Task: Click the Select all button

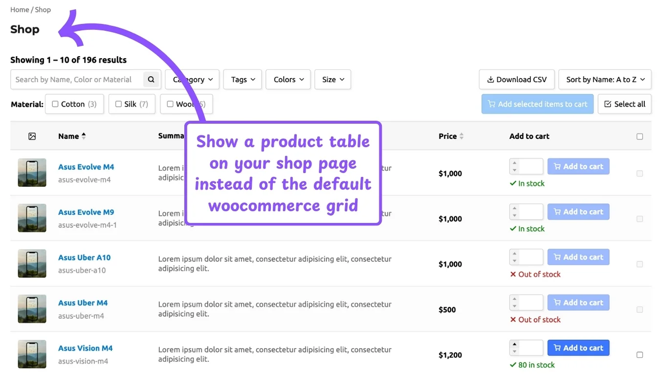Action: (x=624, y=104)
